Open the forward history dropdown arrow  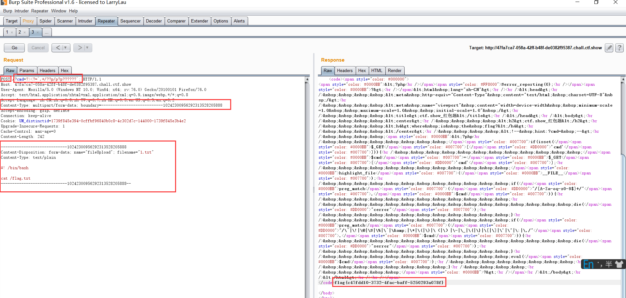point(88,48)
